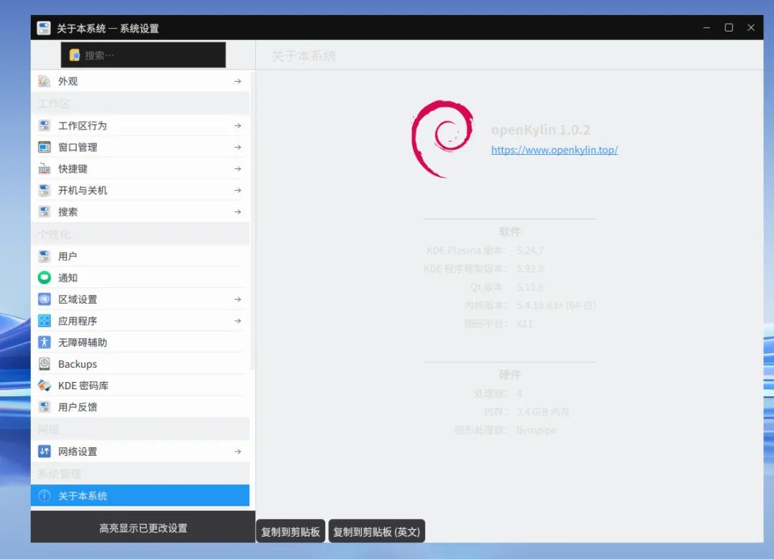
Task: Click the sidebar vertical scrollbar
Action: 252,220
